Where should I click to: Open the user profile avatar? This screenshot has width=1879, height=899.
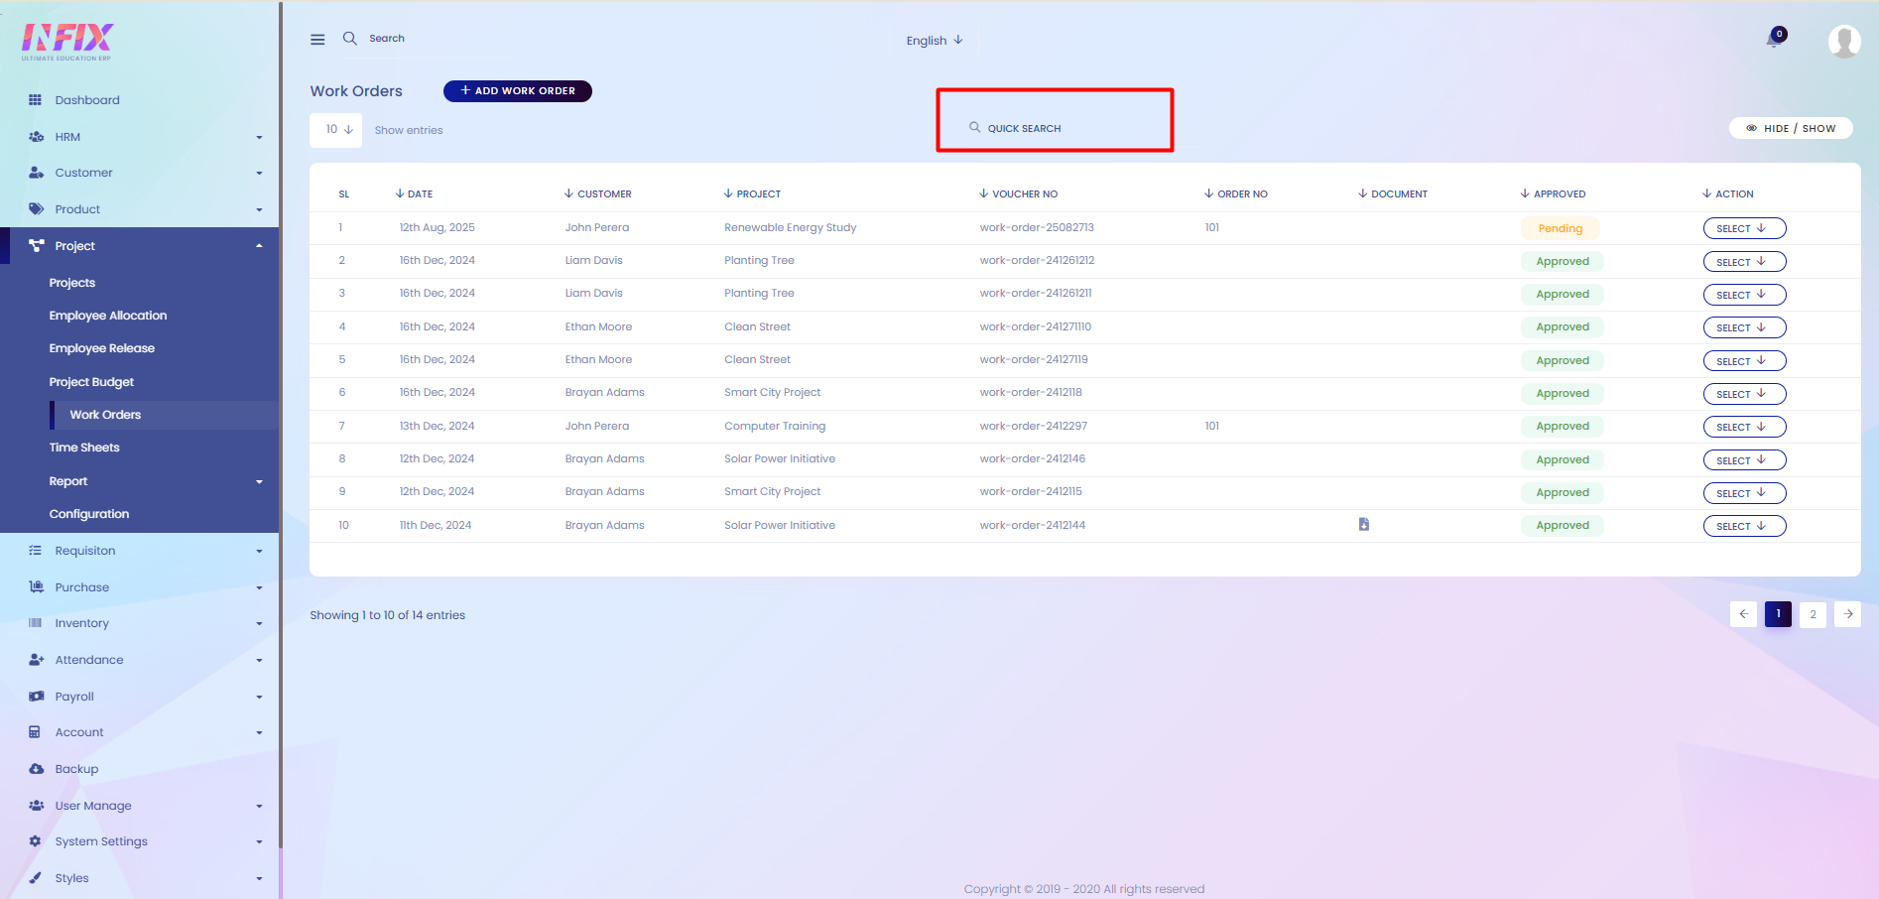pos(1844,42)
